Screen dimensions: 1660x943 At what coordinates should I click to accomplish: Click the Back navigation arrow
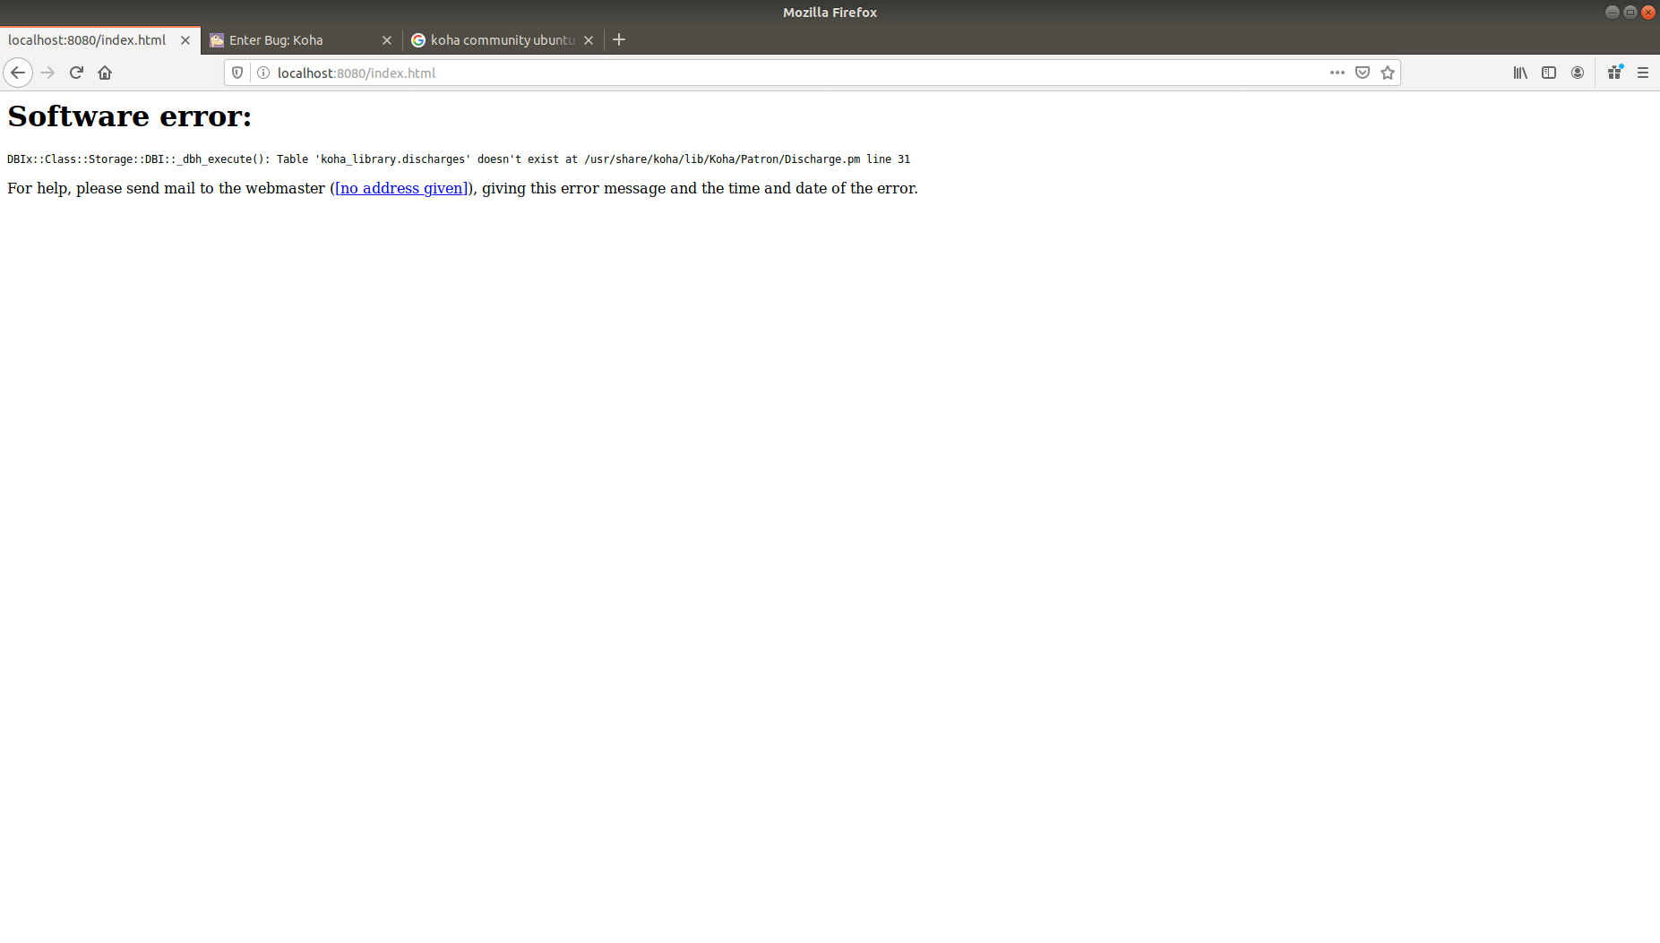18,73
